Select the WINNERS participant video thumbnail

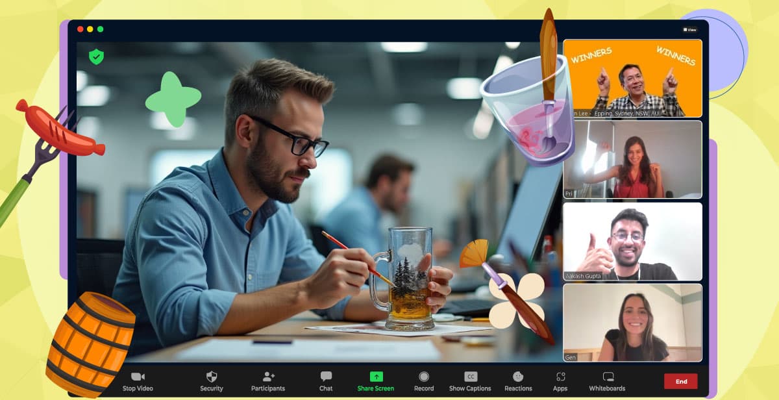click(x=632, y=78)
